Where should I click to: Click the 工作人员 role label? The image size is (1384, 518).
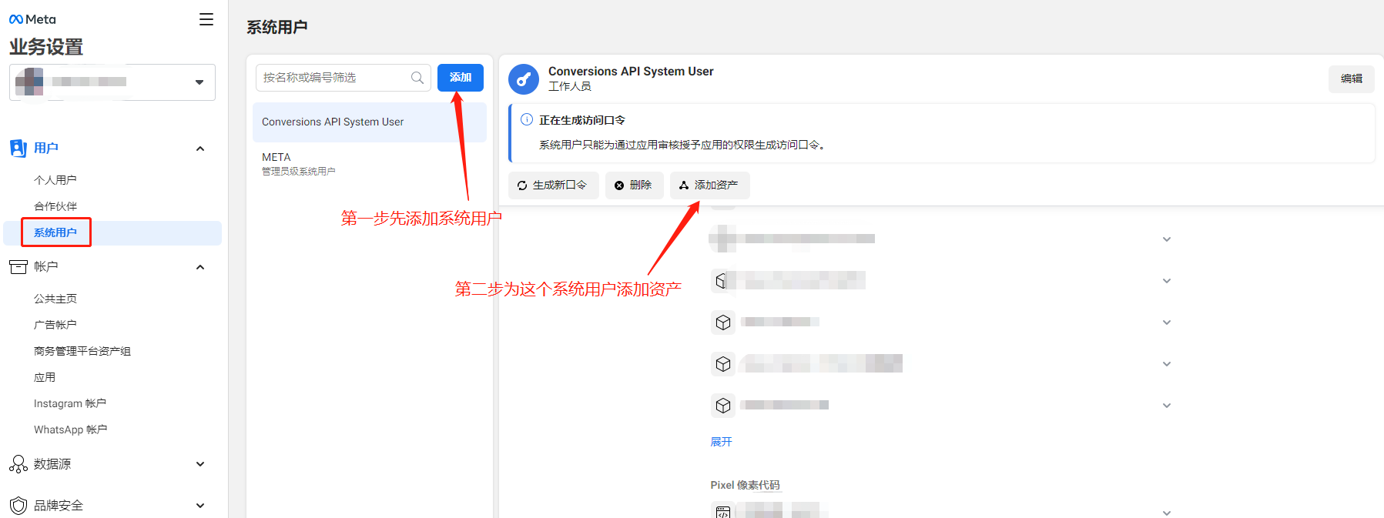570,86
